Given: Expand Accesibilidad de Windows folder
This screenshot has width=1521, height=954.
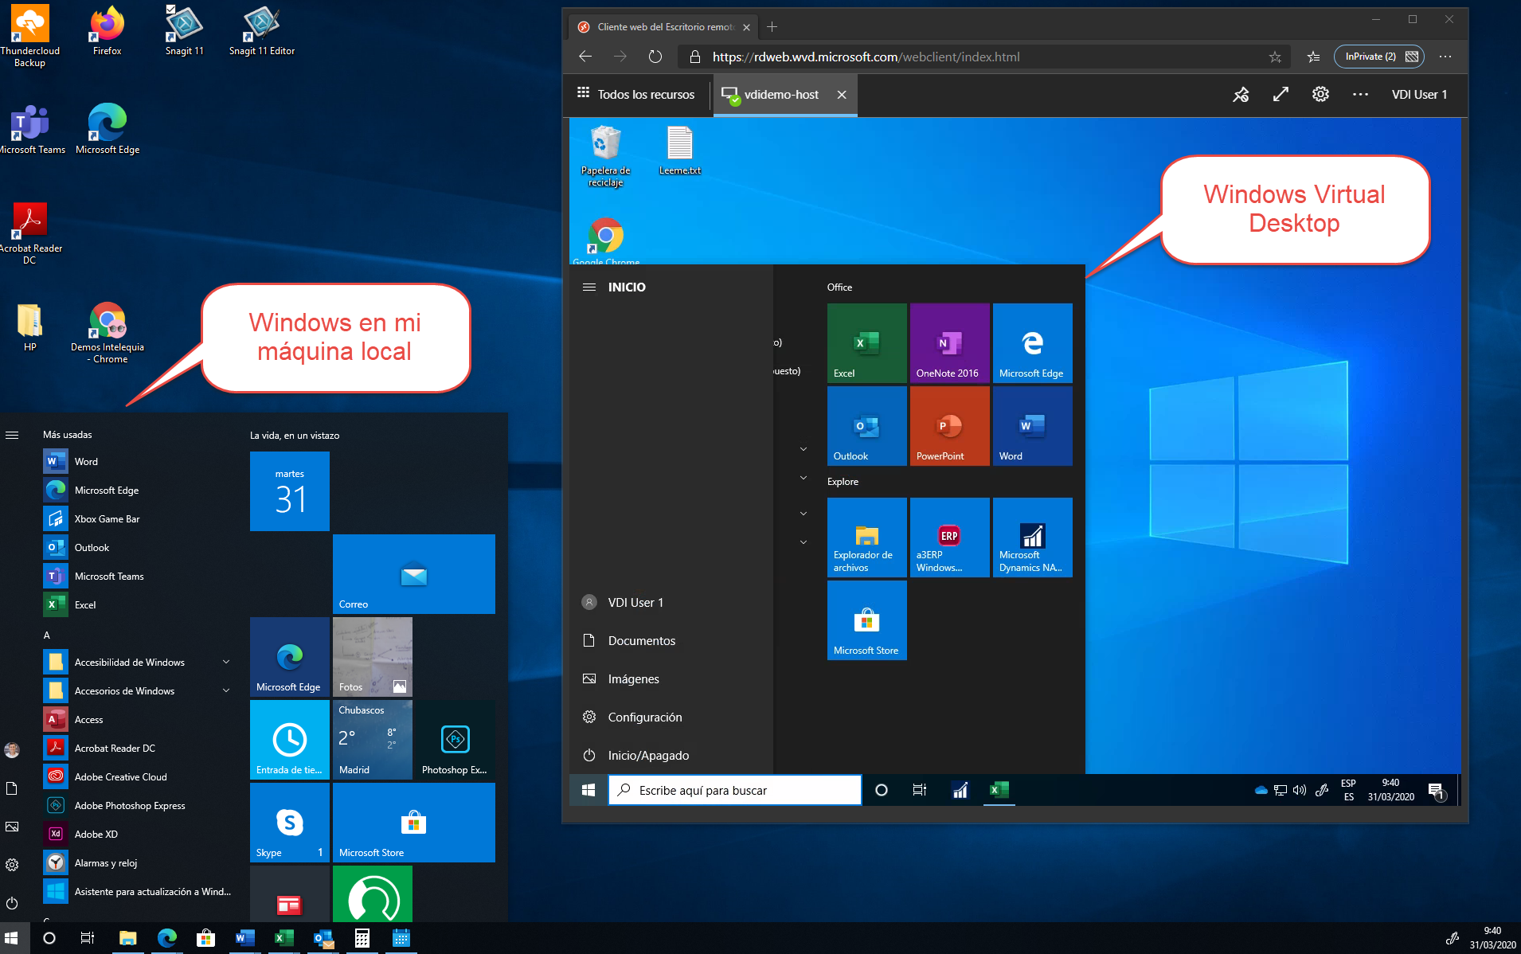Looking at the screenshot, I should click(137, 663).
